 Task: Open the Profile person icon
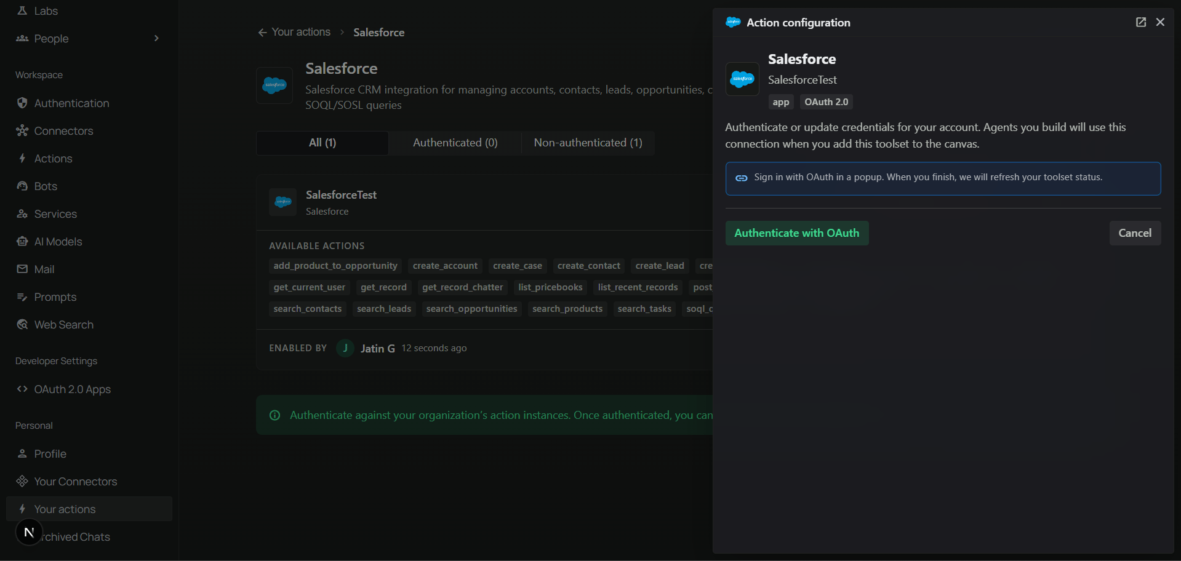[x=22, y=453]
